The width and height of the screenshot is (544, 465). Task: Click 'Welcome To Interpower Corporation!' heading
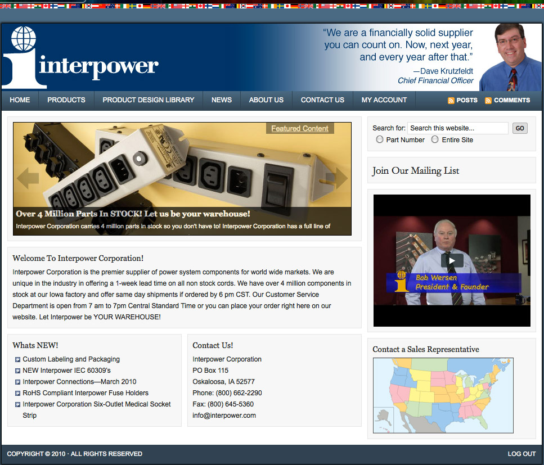(78, 258)
